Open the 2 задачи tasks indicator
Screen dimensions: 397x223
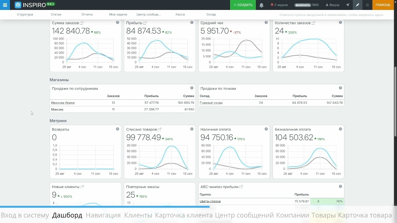279,5
